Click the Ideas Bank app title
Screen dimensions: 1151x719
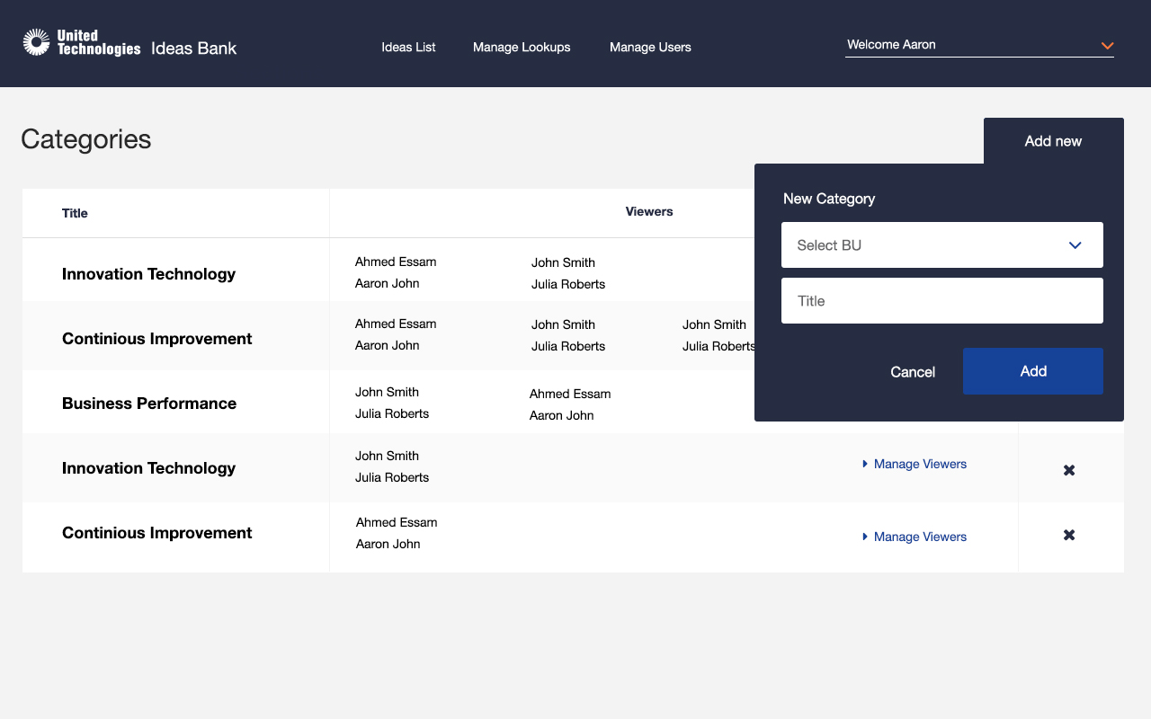(x=193, y=48)
